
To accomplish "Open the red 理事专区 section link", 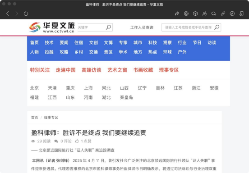I will point(169,70).
